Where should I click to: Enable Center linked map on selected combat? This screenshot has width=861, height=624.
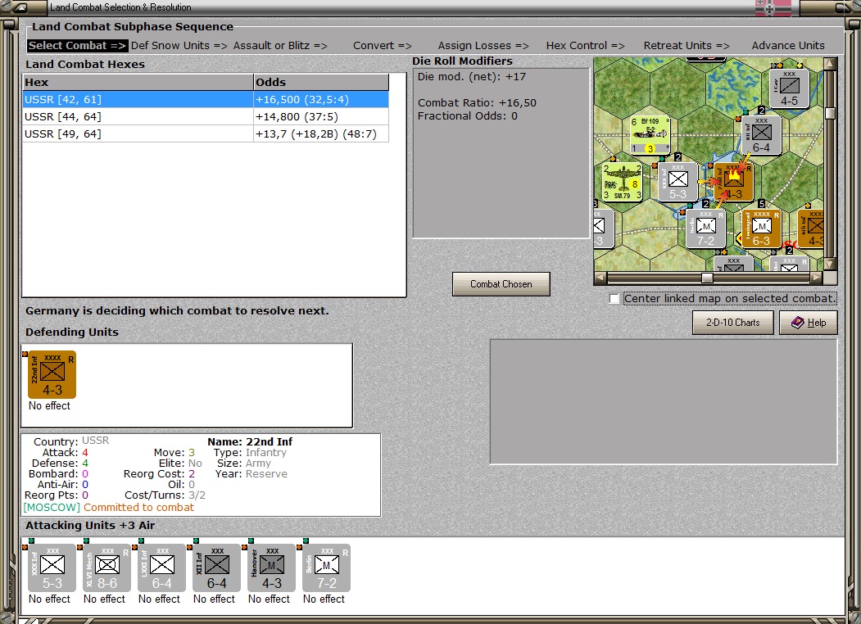click(x=614, y=299)
